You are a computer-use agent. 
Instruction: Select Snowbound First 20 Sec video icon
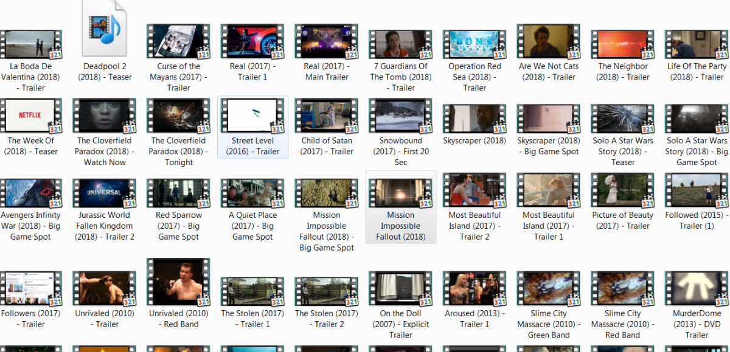coord(401,116)
